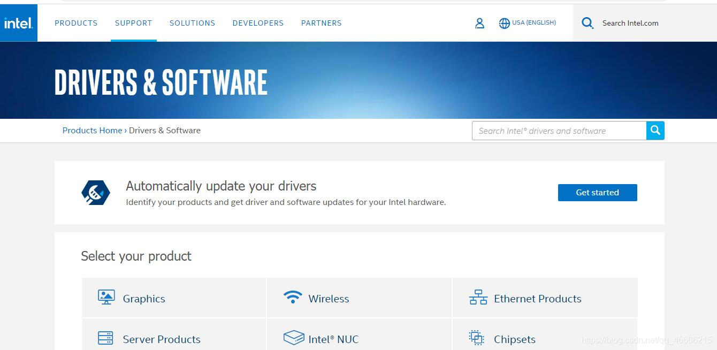The image size is (717, 350).
Task: Click the Intel NUC box icon
Action: (294, 338)
